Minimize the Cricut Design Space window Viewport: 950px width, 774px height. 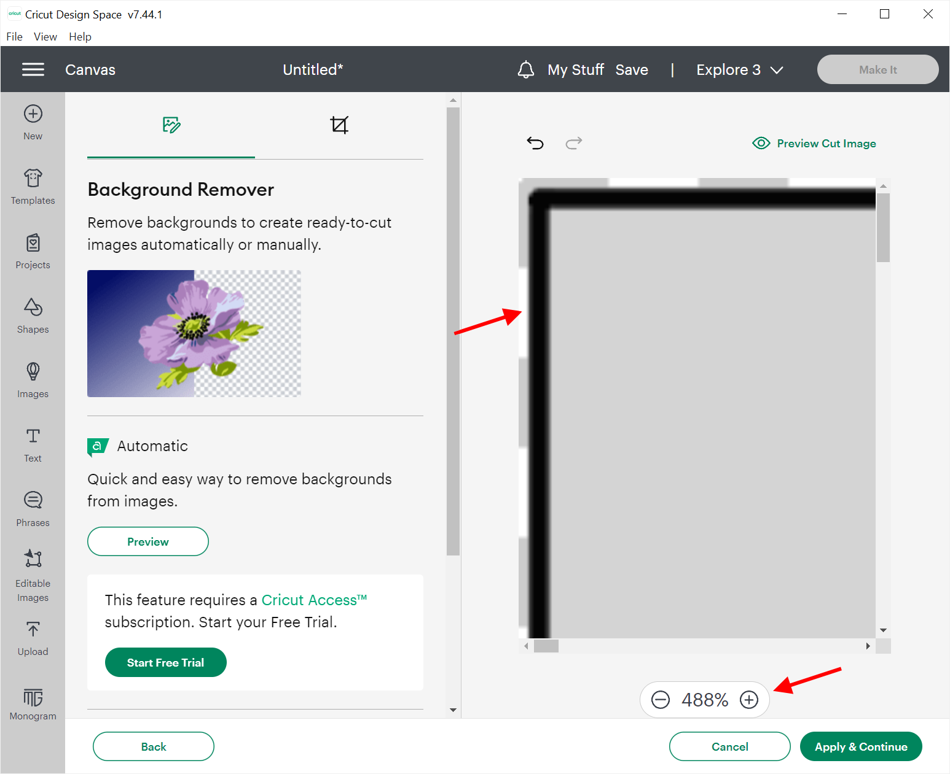pyautogui.click(x=842, y=14)
